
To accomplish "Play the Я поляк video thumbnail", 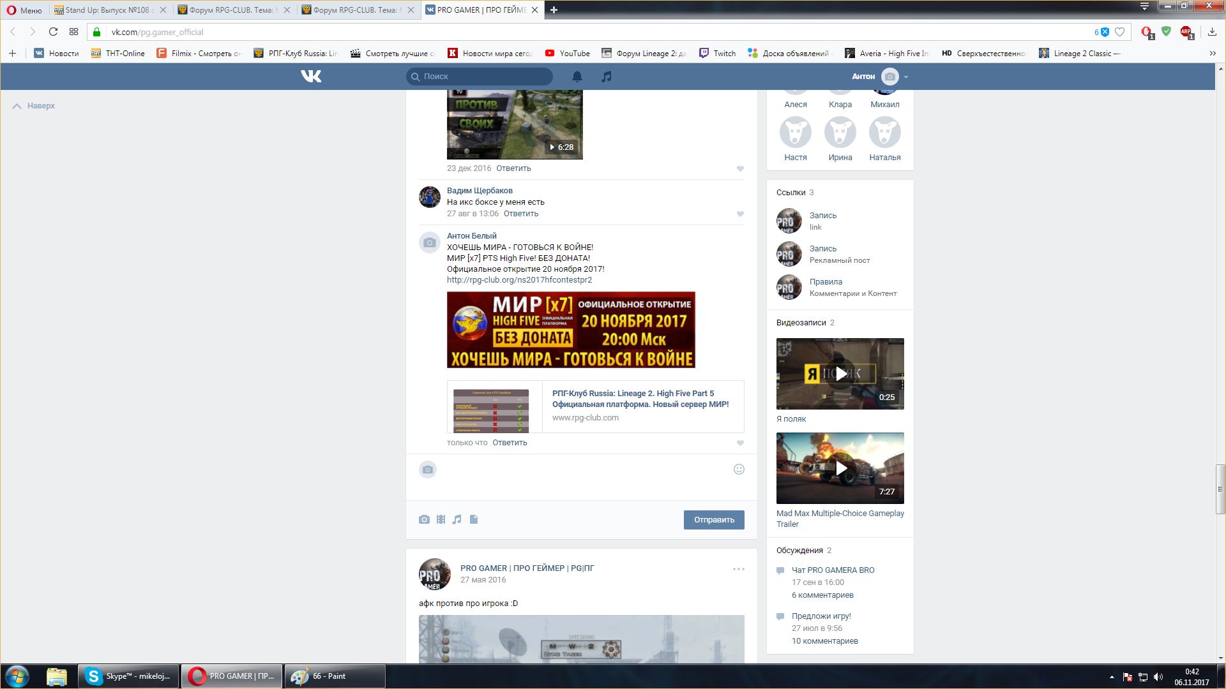I will point(840,374).
